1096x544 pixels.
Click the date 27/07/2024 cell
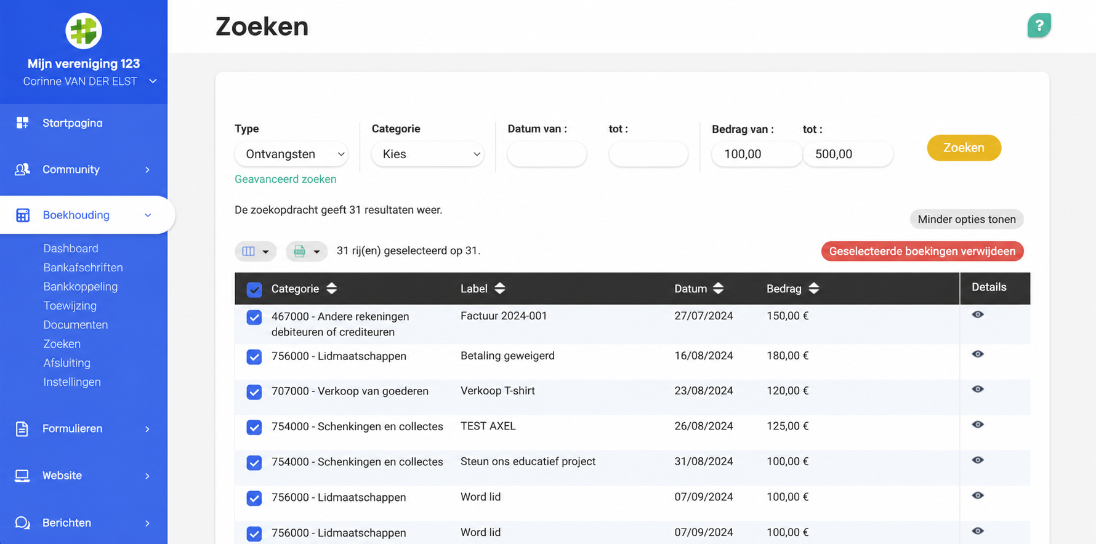click(x=704, y=316)
